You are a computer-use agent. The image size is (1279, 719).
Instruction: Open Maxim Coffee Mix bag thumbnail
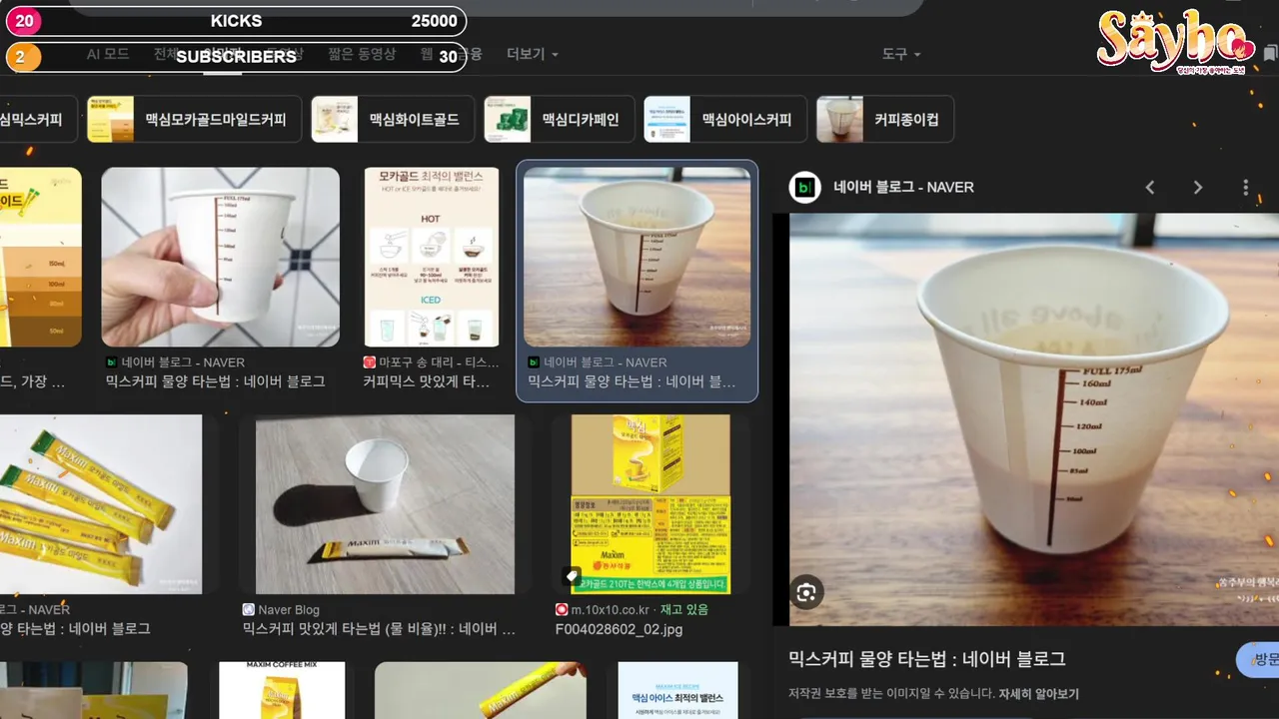point(282,690)
